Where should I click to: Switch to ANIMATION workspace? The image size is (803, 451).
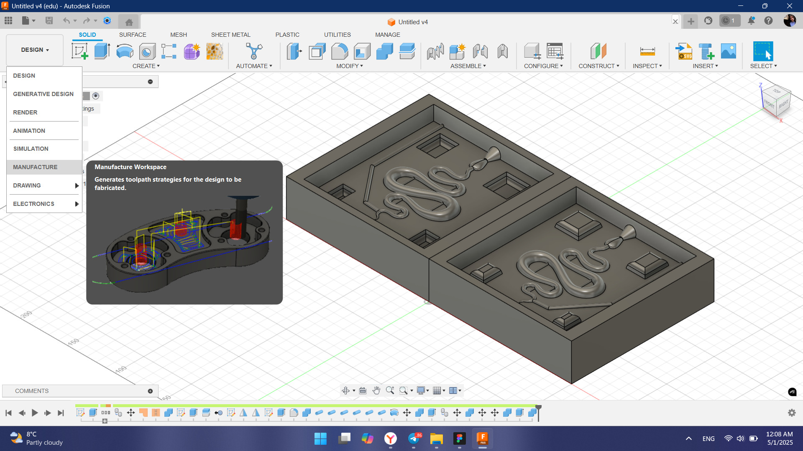coord(44,131)
